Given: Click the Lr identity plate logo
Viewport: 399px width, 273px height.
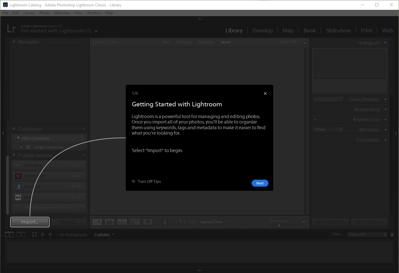Looking at the screenshot, I should coord(11,29).
